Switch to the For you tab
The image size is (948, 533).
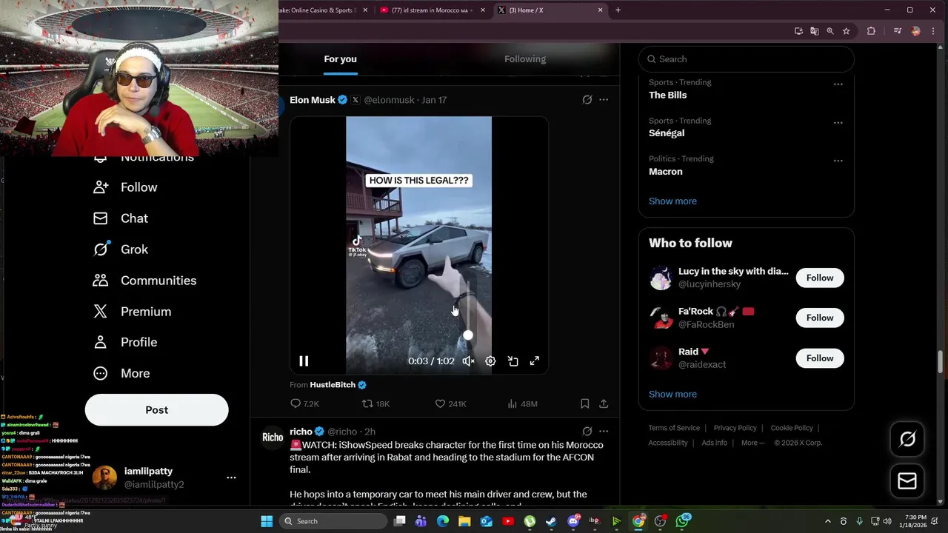(x=340, y=59)
